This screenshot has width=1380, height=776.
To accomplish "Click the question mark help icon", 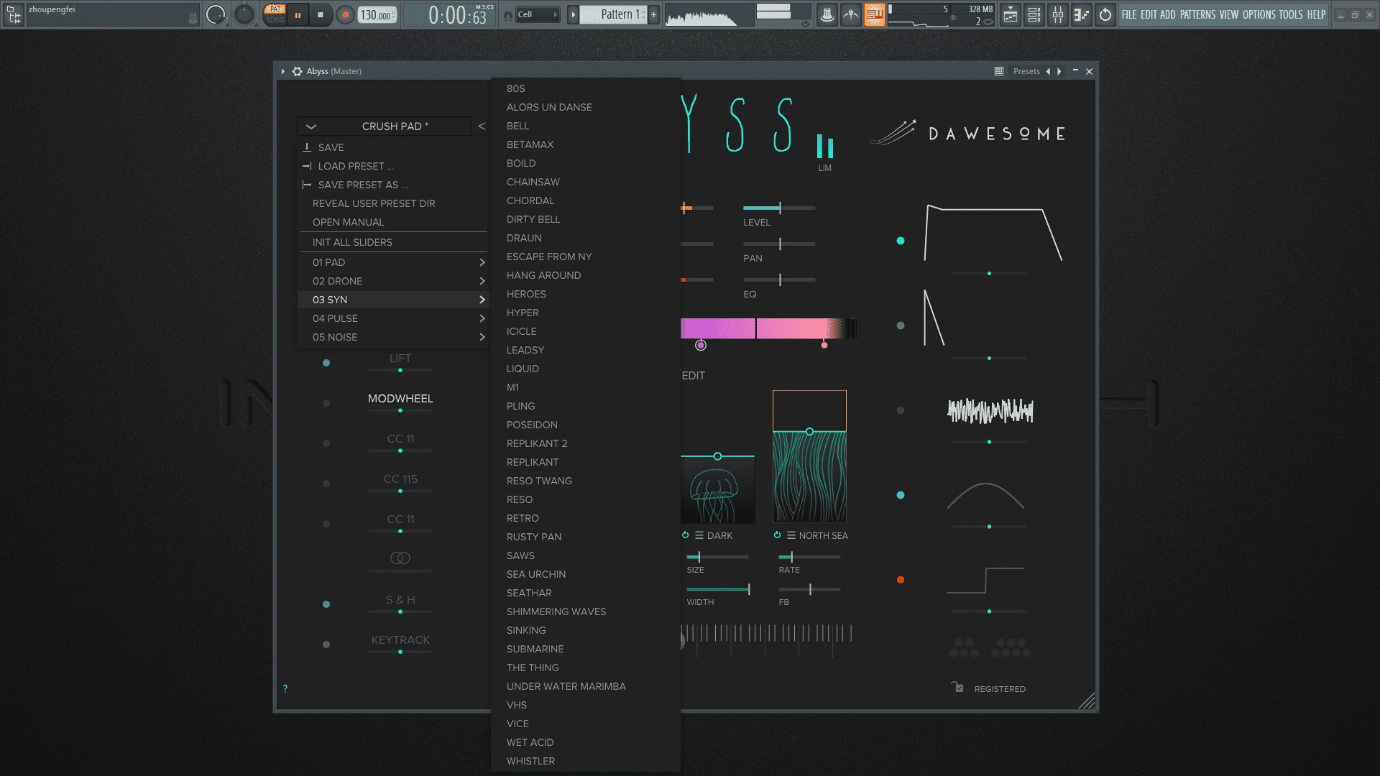I will 285,688.
